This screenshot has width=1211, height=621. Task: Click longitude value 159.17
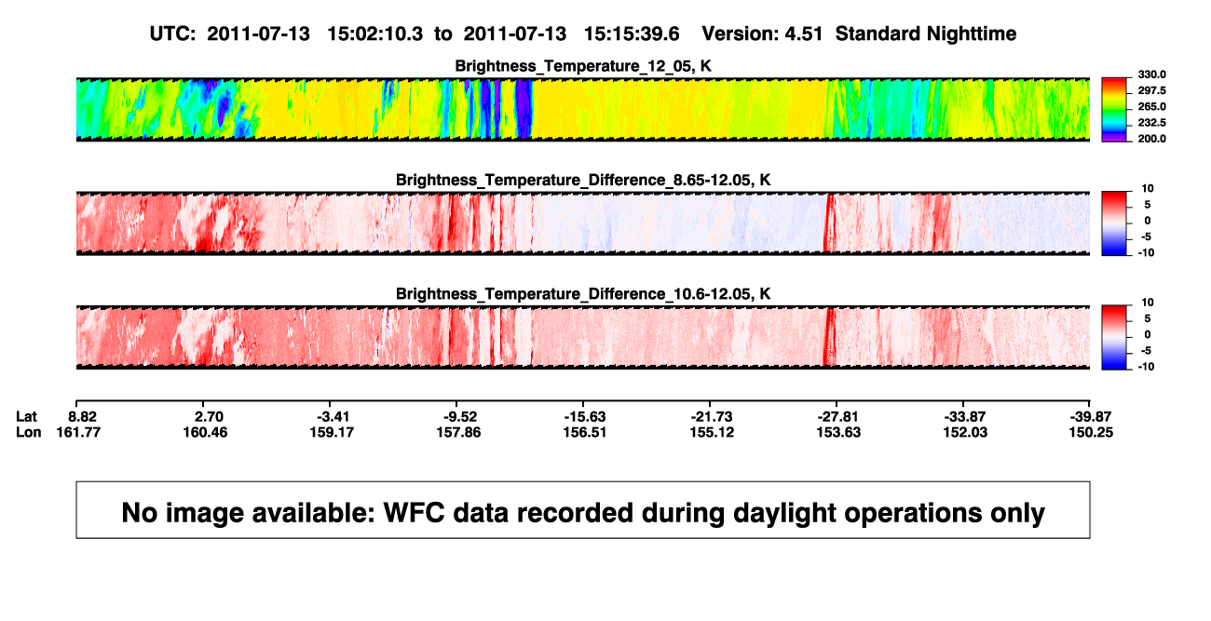[x=333, y=432]
